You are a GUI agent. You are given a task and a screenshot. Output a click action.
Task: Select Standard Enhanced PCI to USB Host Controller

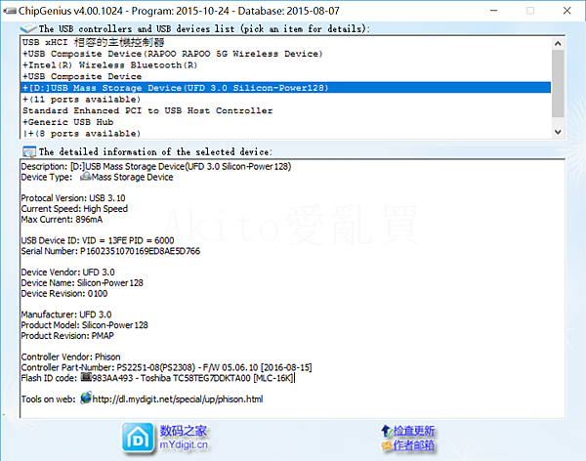286,110
